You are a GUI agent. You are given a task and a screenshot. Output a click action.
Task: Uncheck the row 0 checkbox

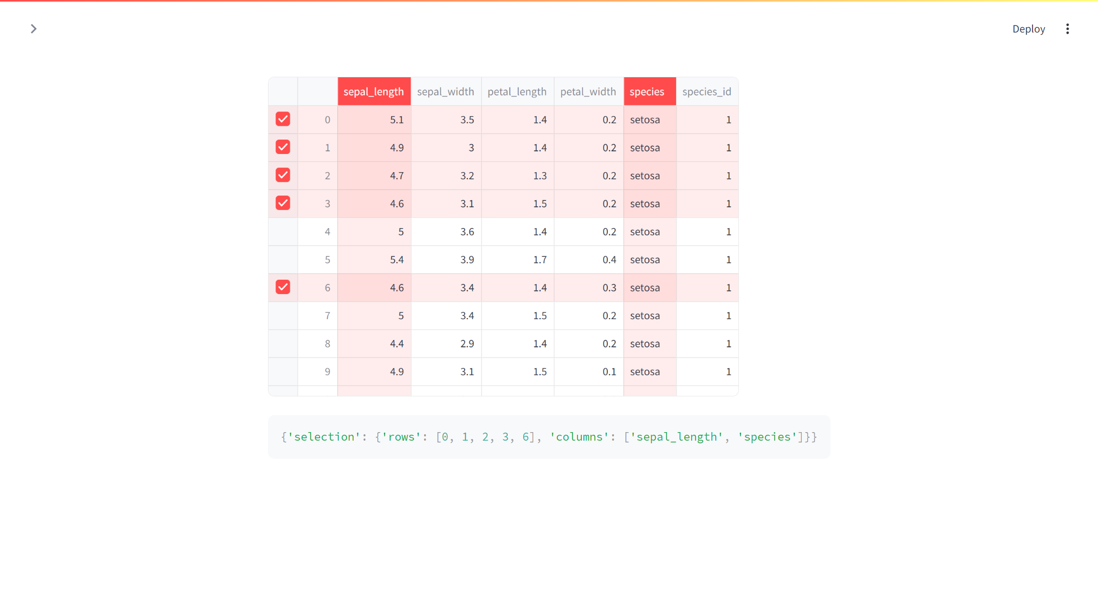(283, 119)
